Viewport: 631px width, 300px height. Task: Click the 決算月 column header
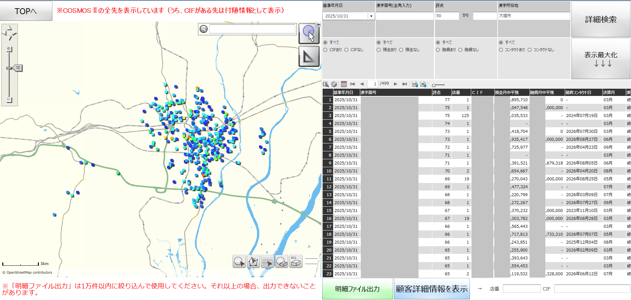pyautogui.click(x=614, y=93)
